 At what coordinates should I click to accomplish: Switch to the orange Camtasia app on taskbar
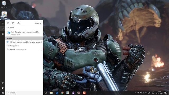(84, 93)
